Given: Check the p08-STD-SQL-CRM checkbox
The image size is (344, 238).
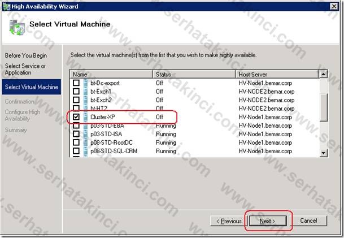Looking at the screenshot, I should (76, 151).
